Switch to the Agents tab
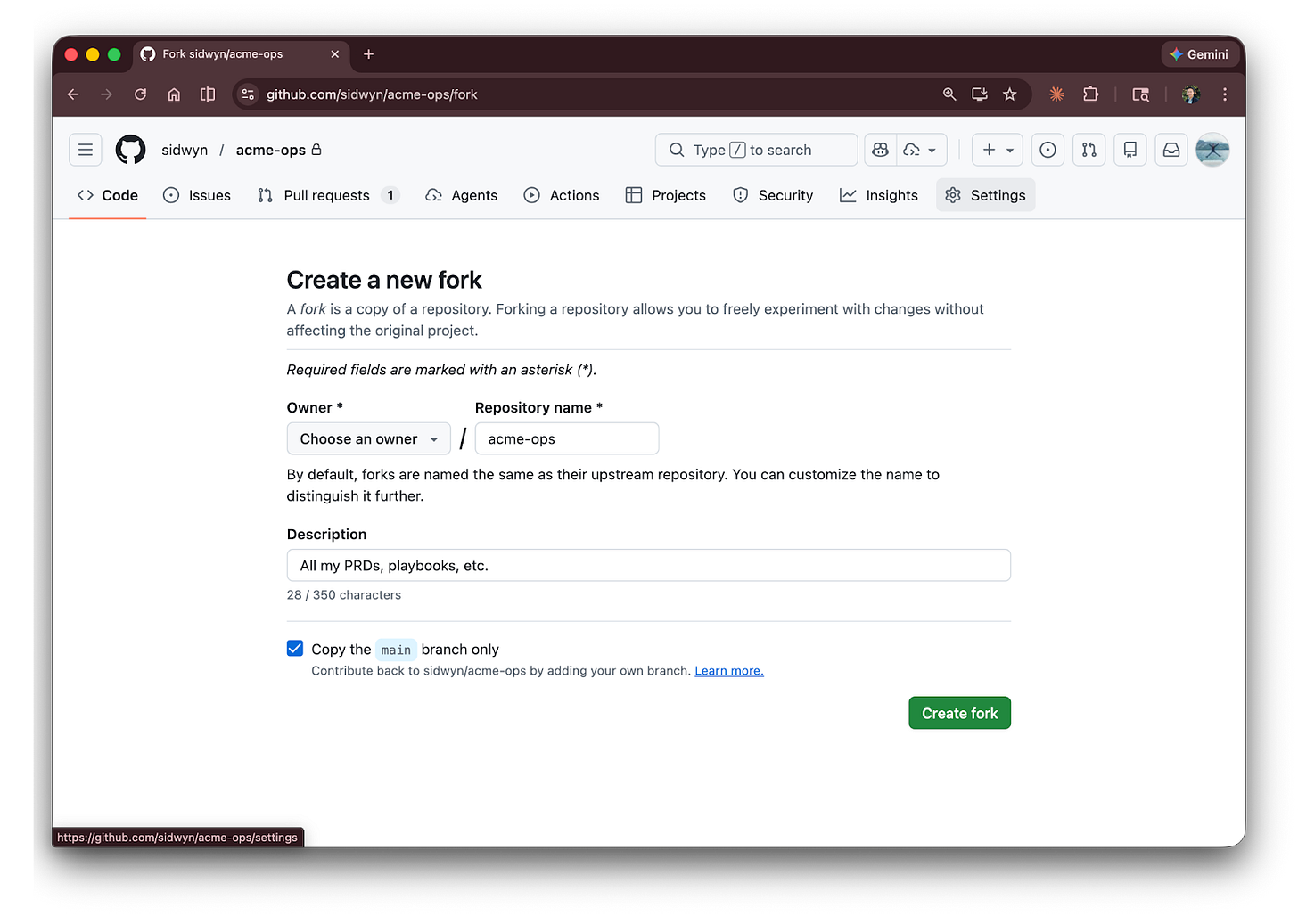Viewport: 1298px width, 916px height. point(462,195)
